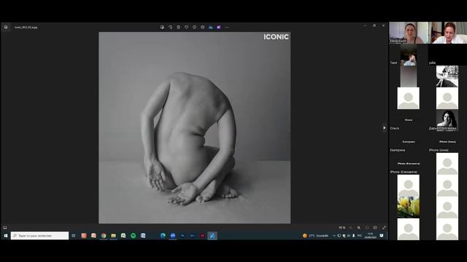The image size is (467, 262).
Task: Switch to Zoom app in the taskbar
Action: point(173,236)
